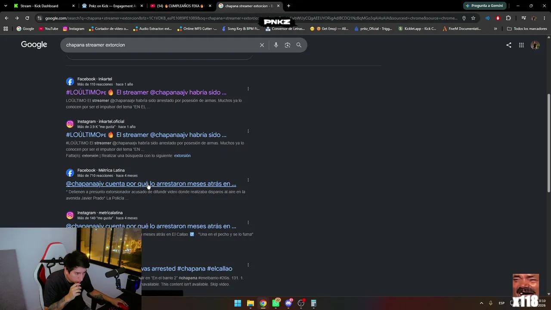Open the 'arrested #chapana #elcallao' result
This screenshot has width=551, height=310.
pyautogui.click(x=187, y=269)
